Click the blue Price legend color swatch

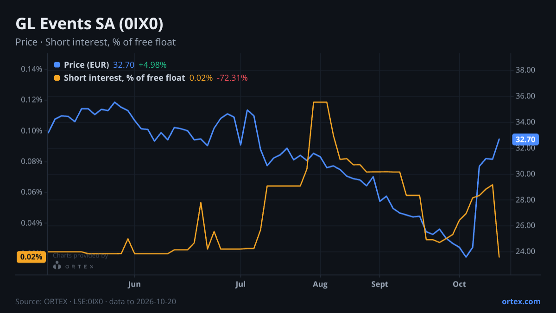(57, 65)
